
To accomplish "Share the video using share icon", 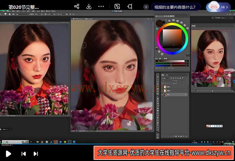I will [77, 6].
